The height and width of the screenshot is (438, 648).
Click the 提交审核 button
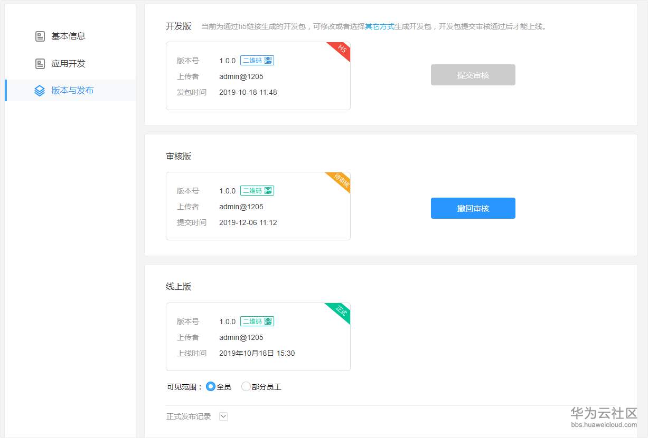click(473, 75)
